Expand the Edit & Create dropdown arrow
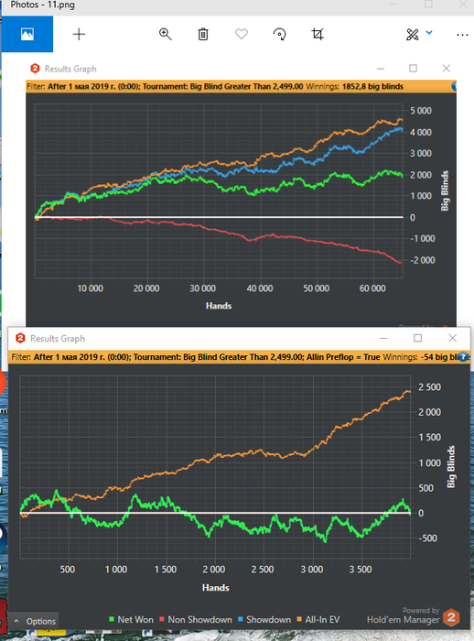This screenshot has width=474, height=641. (429, 32)
